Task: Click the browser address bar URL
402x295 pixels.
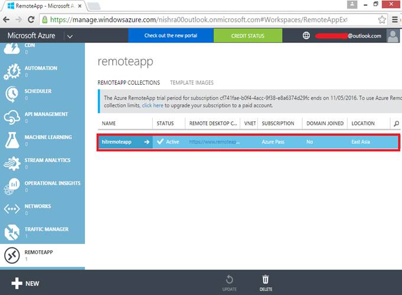Action: coord(199,19)
